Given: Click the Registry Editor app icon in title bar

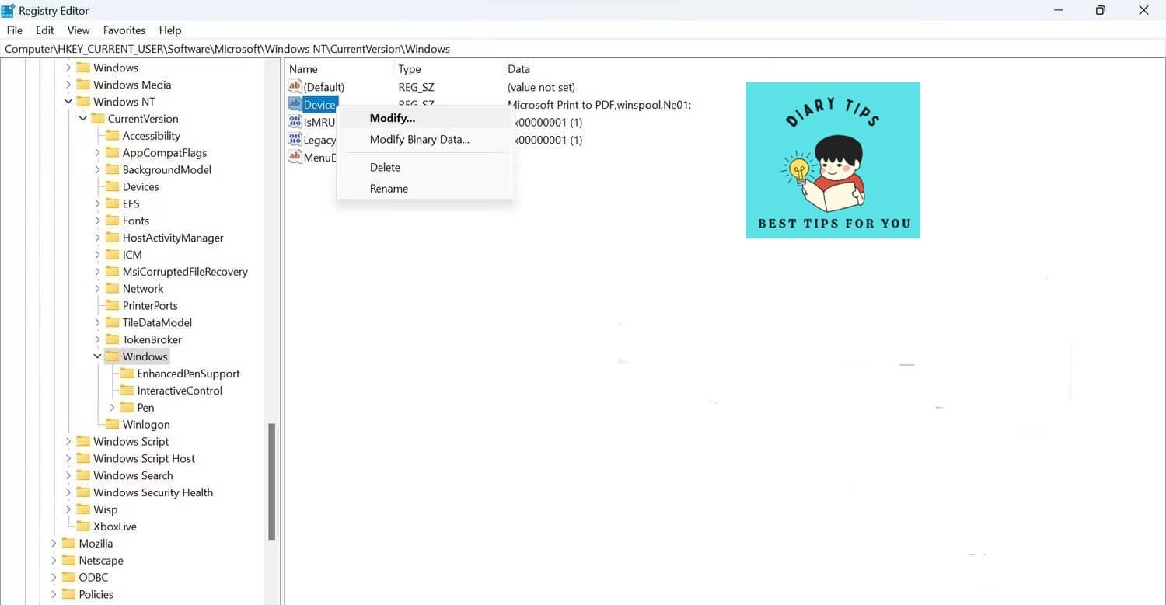Looking at the screenshot, I should coord(8,10).
